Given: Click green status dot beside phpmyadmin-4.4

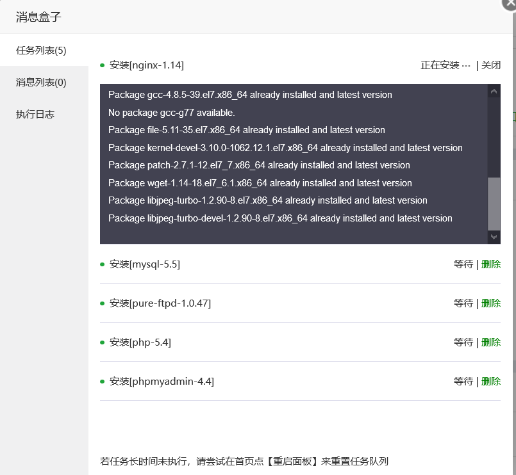Looking at the screenshot, I should click(x=103, y=382).
